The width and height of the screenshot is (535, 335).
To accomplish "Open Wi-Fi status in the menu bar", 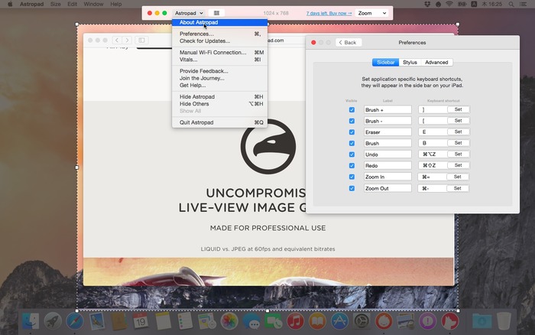I will (449, 4).
